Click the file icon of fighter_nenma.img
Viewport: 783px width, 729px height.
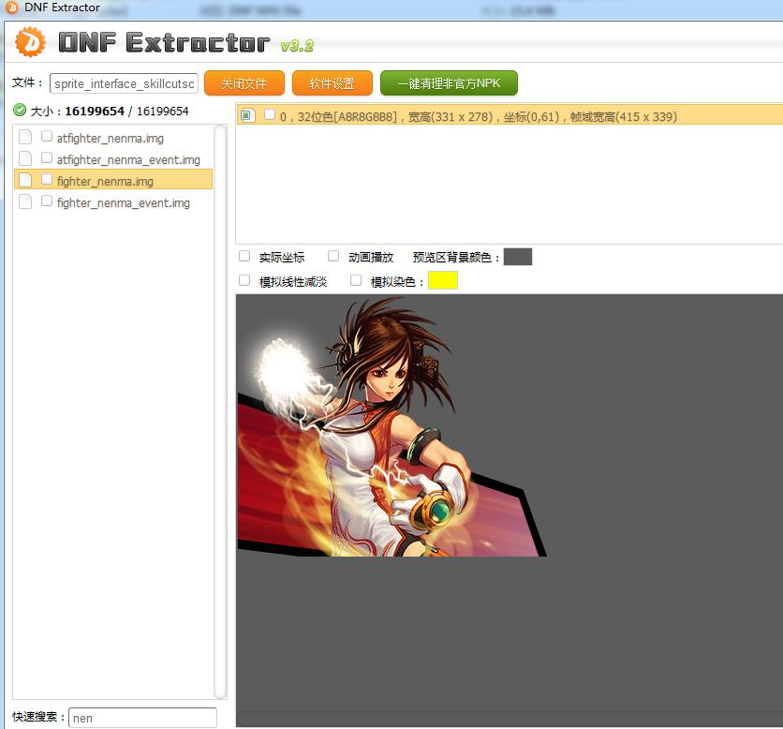pyautogui.click(x=25, y=180)
